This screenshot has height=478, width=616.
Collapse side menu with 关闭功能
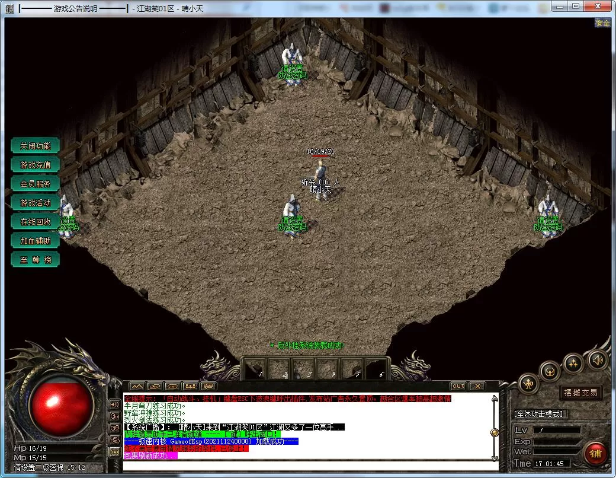pos(36,146)
